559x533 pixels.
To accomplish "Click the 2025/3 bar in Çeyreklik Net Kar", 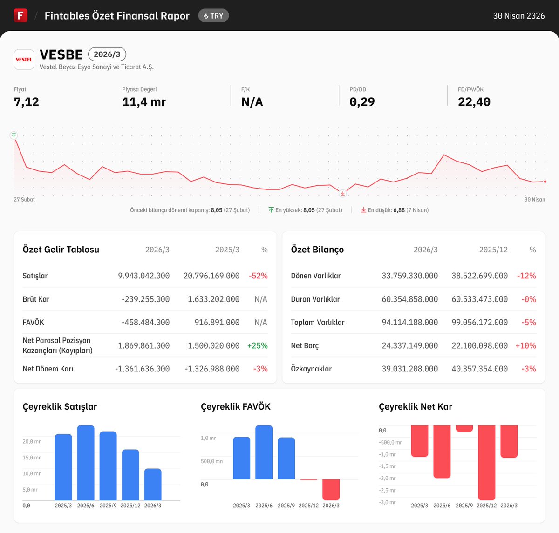I will pos(420,441).
